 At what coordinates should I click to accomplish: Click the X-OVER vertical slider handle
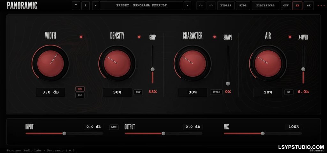[303, 69]
